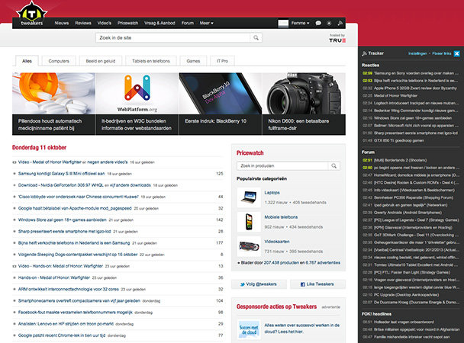The height and width of the screenshot is (343, 464).
Task: Click the True hosting logo
Action: (x=337, y=39)
